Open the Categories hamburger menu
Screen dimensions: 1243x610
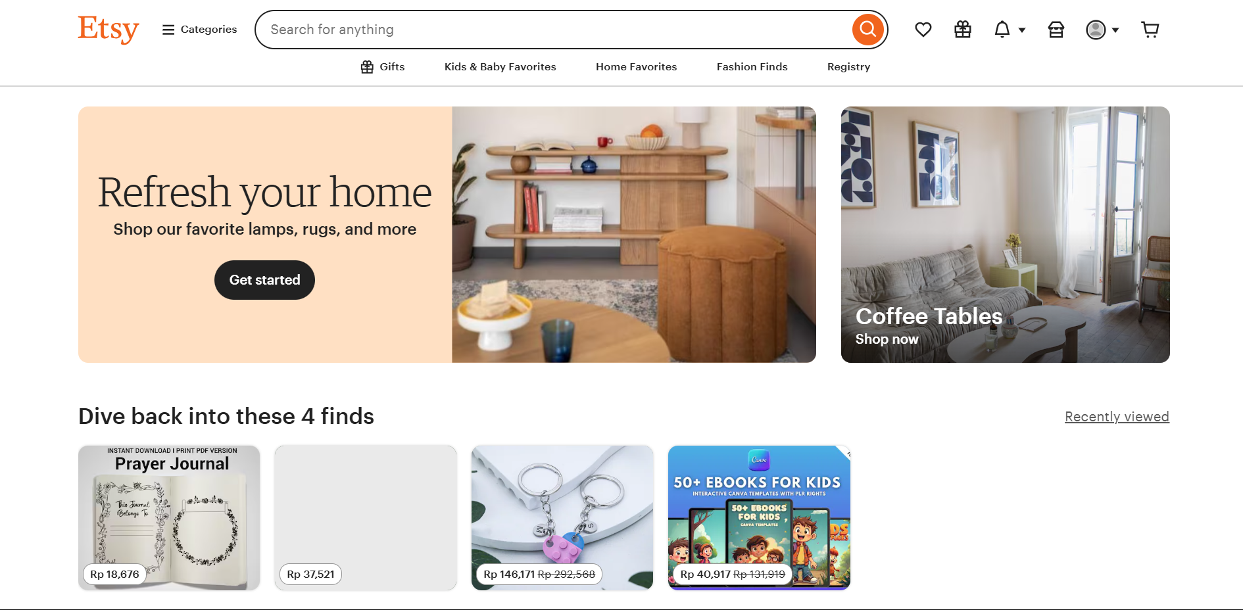pos(199,30)
